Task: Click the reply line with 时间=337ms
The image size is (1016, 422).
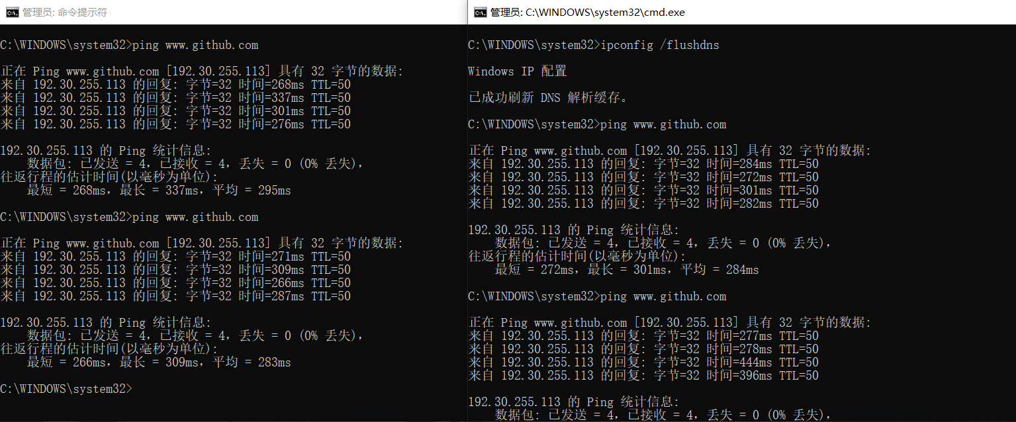Action: click(175, 98)
